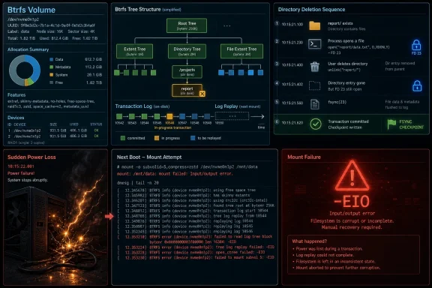The image size is (432, 288).
Task: Click the gray Free legend swatch
Action: coord(51,82)
